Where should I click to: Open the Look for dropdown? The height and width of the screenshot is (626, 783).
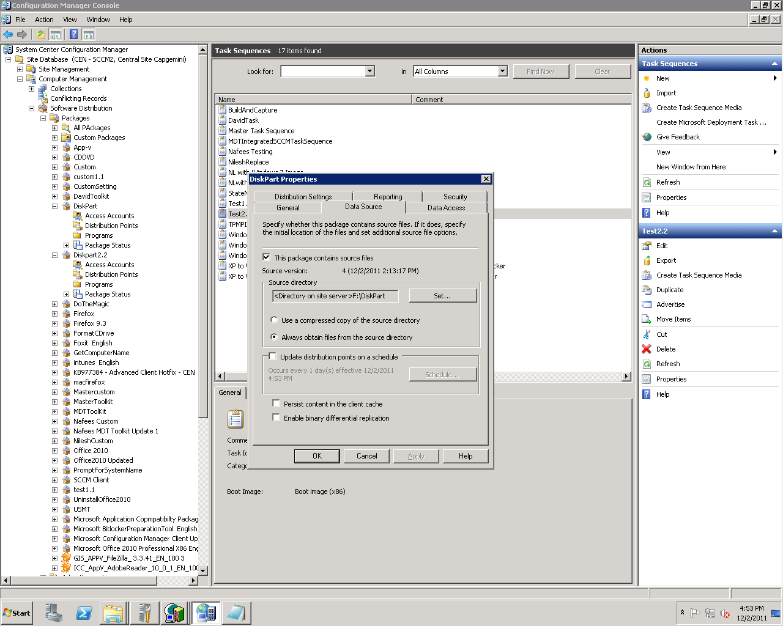(x=369, y=72)
